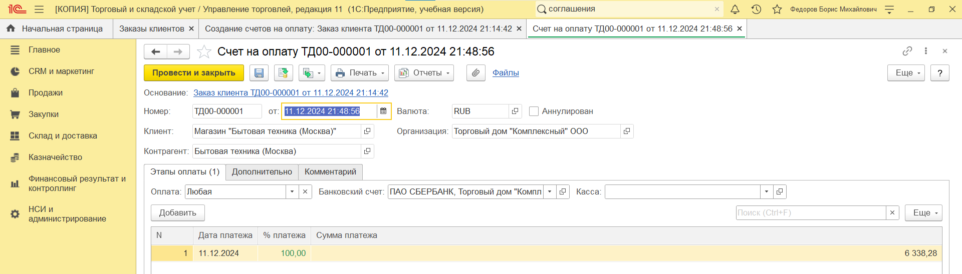The width and height of the screenshot is (962, 274).
Task: Copy link to document chain icon
Action: tap(907, 51)
